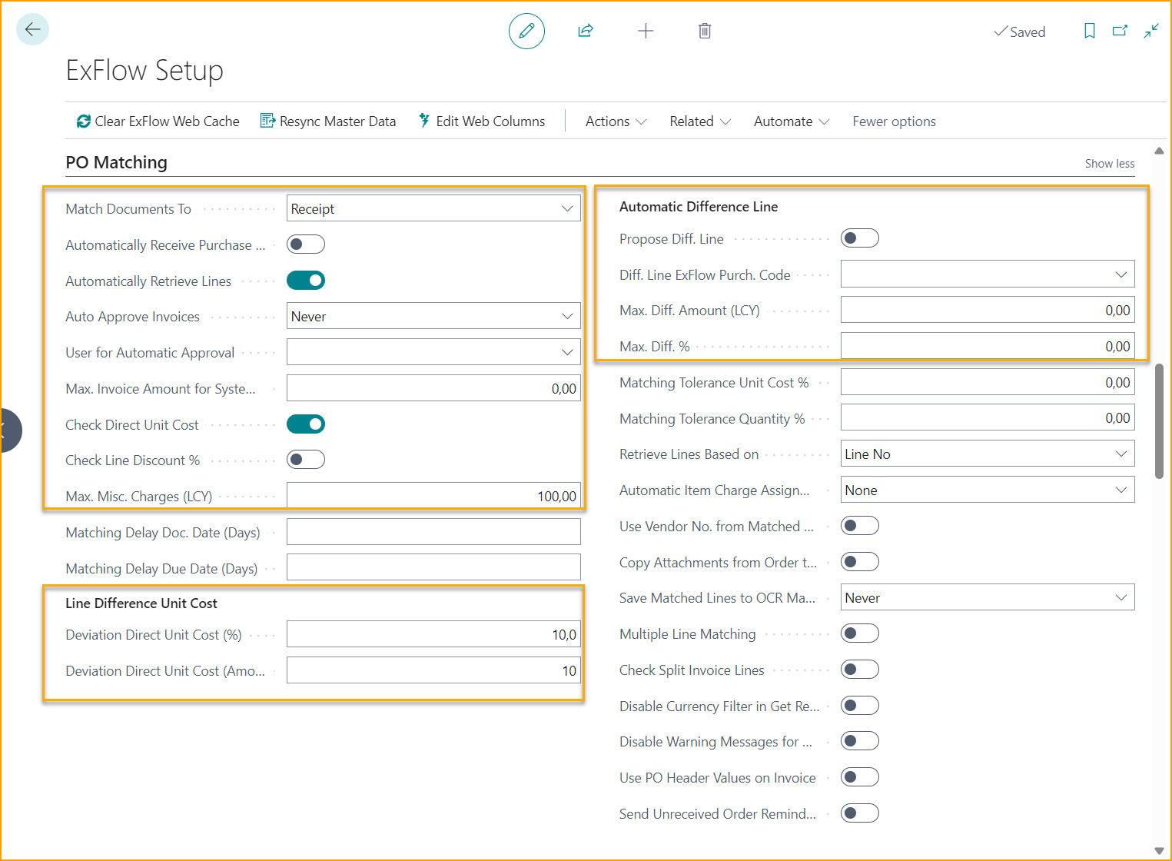Click the bookmark icon

(1090, 31)
